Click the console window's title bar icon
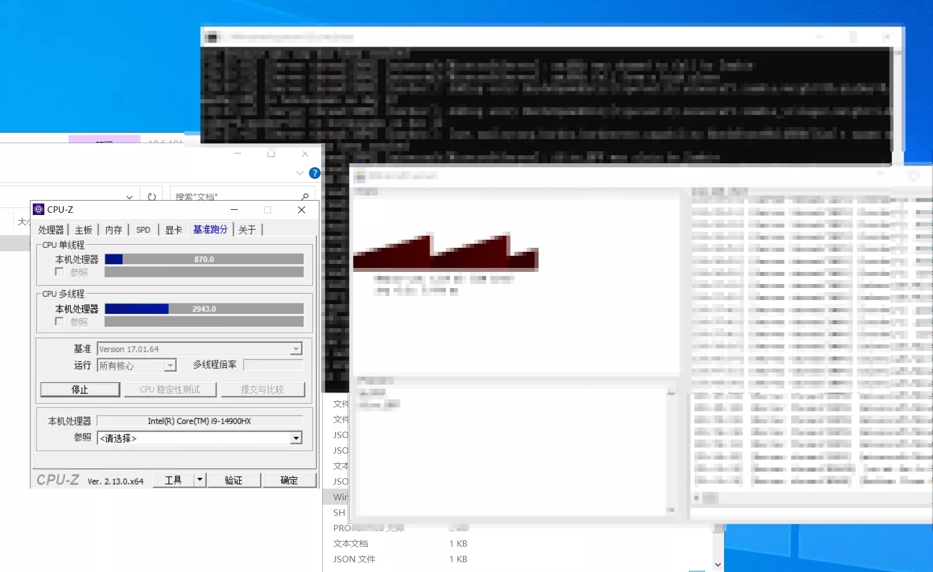933x572 pixels. point(212,37)
